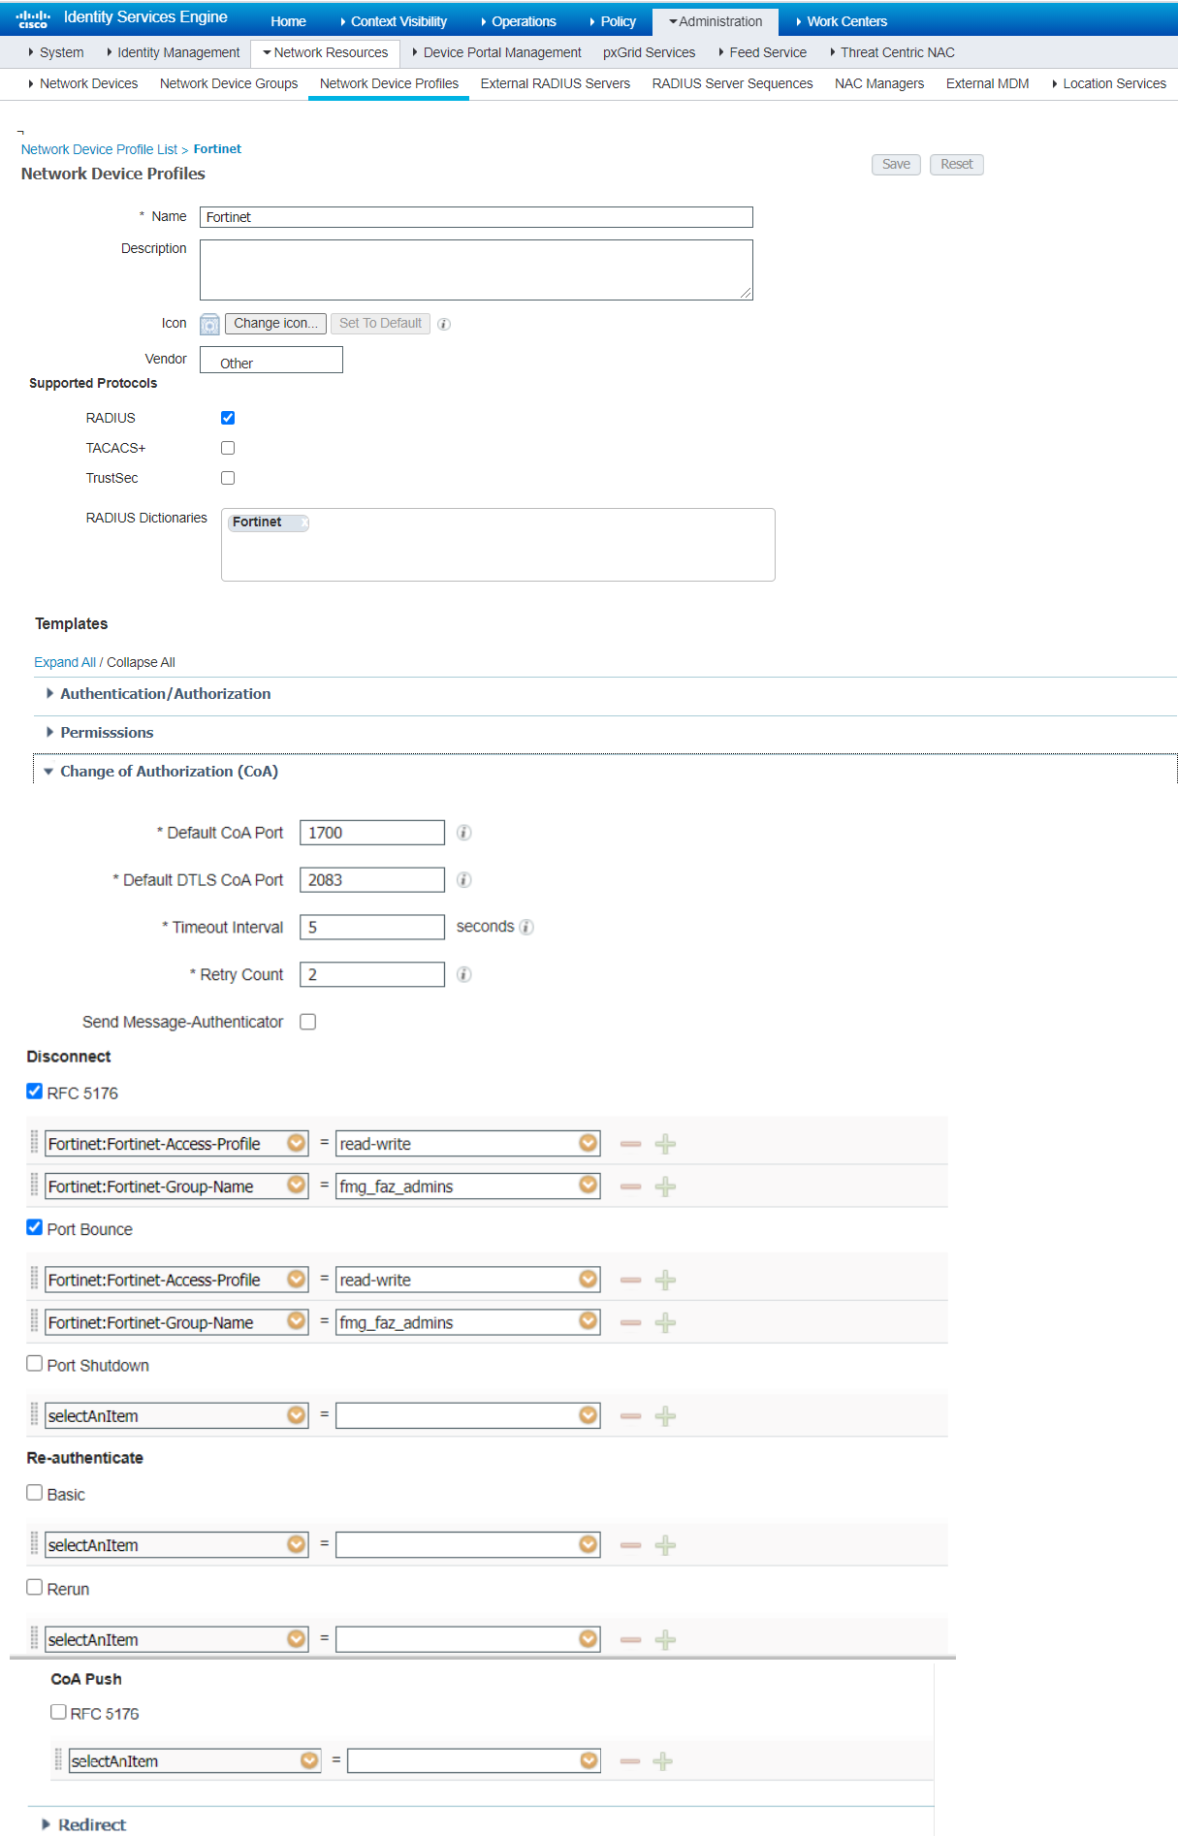1178x1836 pixels.
Task: Click minus icon in Port Shutdown row
Action: [631, 1416]
